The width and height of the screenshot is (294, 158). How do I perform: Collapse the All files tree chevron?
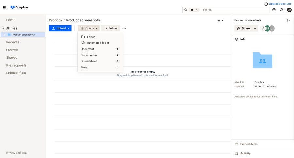point(3,28)
